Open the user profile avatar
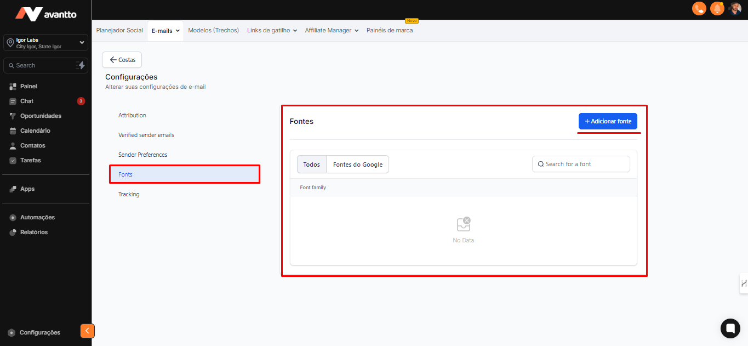This screenshot has width=748, height=346. pyautogui.click(x=735, y=9)
